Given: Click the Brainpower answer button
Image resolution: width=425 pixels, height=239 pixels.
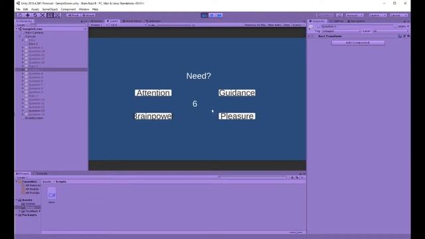Looking at the screenshot, I should 153,116.
